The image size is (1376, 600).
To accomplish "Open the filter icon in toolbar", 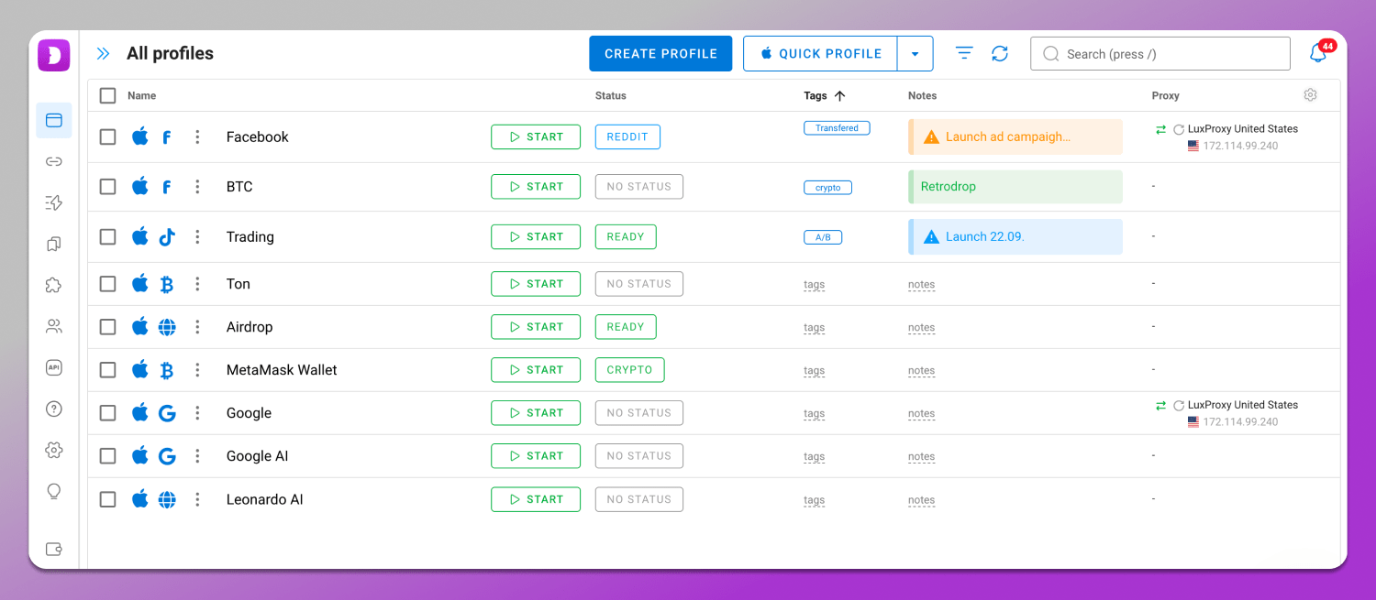I will pyautogui.click(x=964, y=54).
